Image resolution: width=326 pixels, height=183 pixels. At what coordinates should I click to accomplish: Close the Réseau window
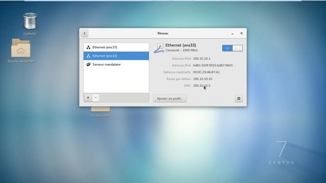pos(241,33)
